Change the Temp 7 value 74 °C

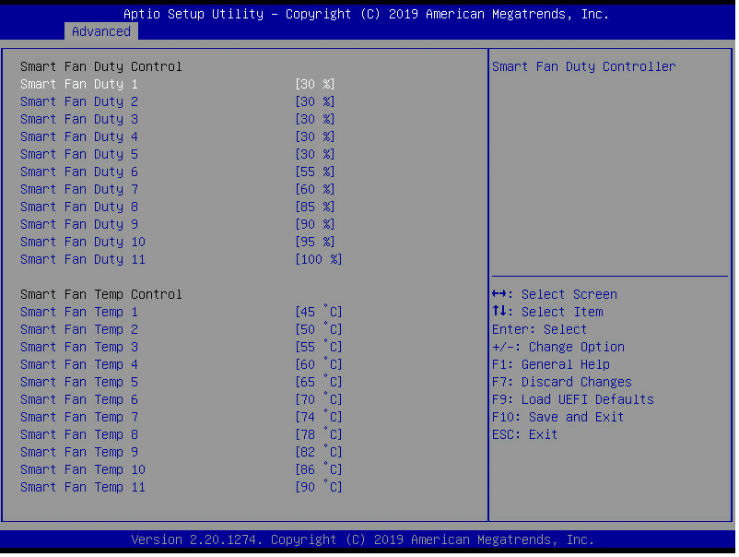(319, 417)
